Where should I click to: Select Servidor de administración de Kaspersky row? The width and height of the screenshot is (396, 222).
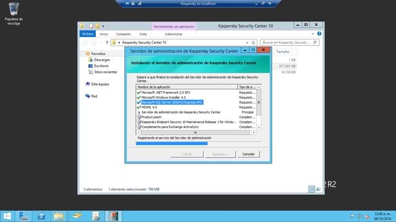point(196,112)
